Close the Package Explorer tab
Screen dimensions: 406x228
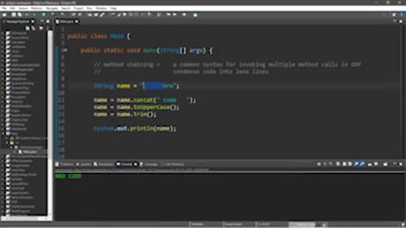point(33,22)
